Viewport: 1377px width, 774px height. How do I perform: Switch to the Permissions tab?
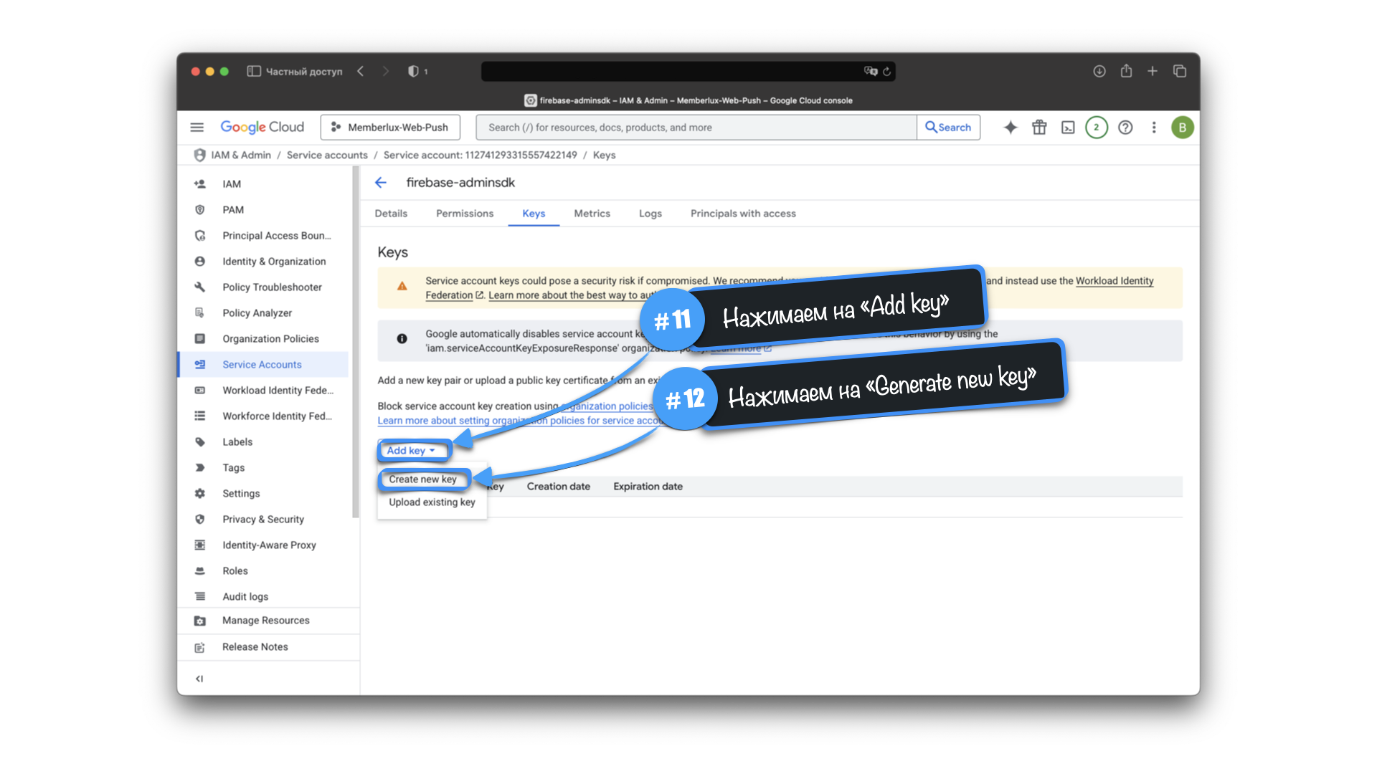point(465,214)
